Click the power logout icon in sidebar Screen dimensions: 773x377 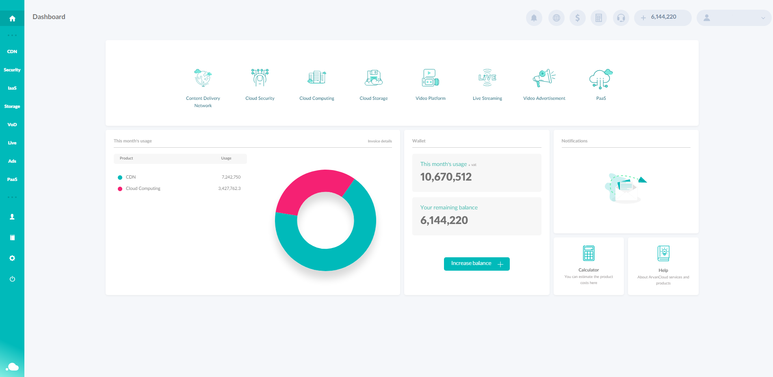pos(12,279)
